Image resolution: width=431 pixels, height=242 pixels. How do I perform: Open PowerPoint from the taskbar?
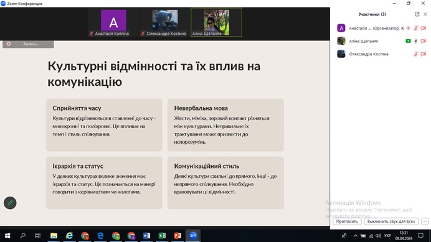click(x=178, y=236)
